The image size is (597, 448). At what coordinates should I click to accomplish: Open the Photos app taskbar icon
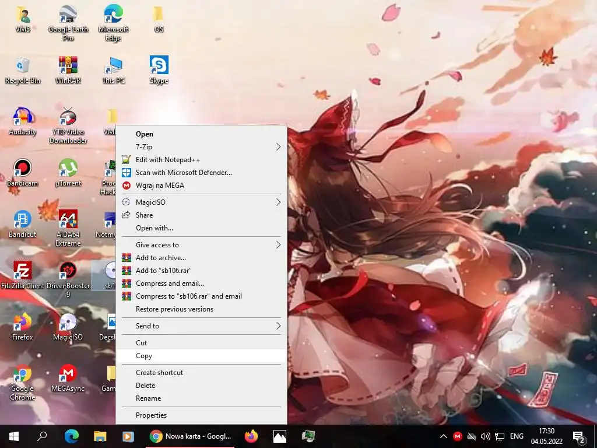pyautogui.click(x=280, y=436)
